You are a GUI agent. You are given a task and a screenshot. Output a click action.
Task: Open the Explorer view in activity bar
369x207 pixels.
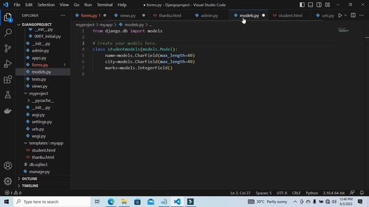point(7,17)
